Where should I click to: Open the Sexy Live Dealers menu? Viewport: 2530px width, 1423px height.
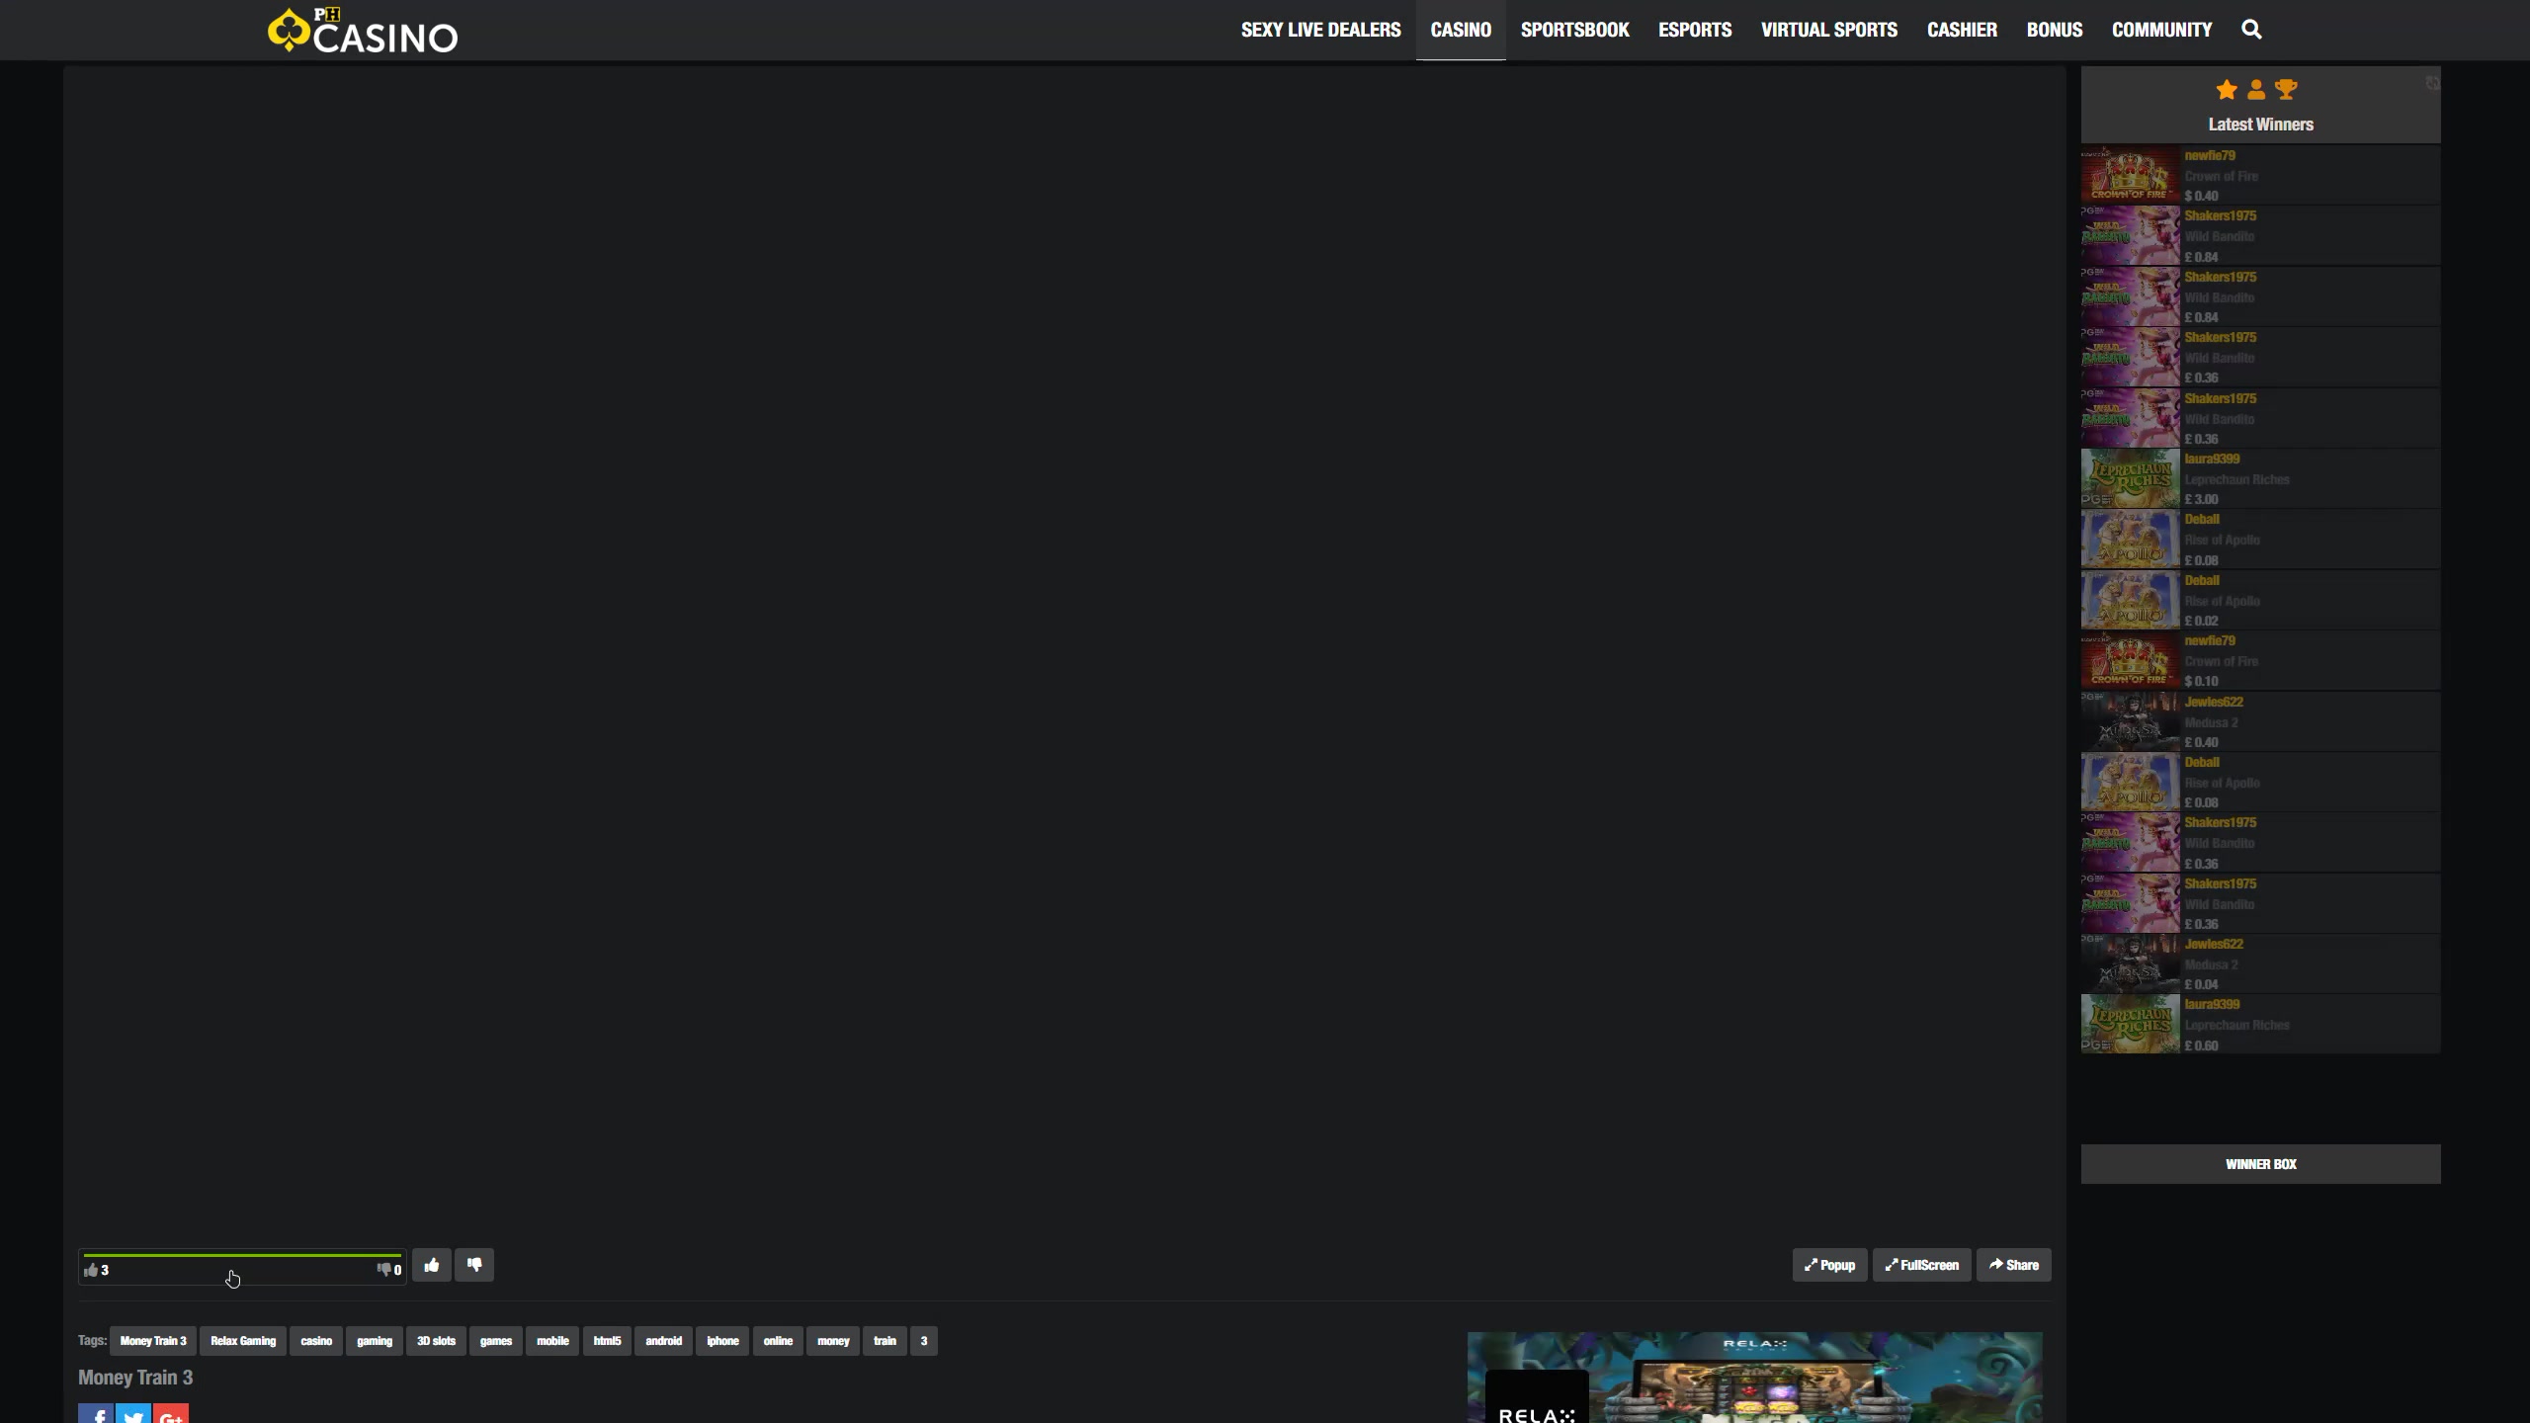coord(1321,30)
